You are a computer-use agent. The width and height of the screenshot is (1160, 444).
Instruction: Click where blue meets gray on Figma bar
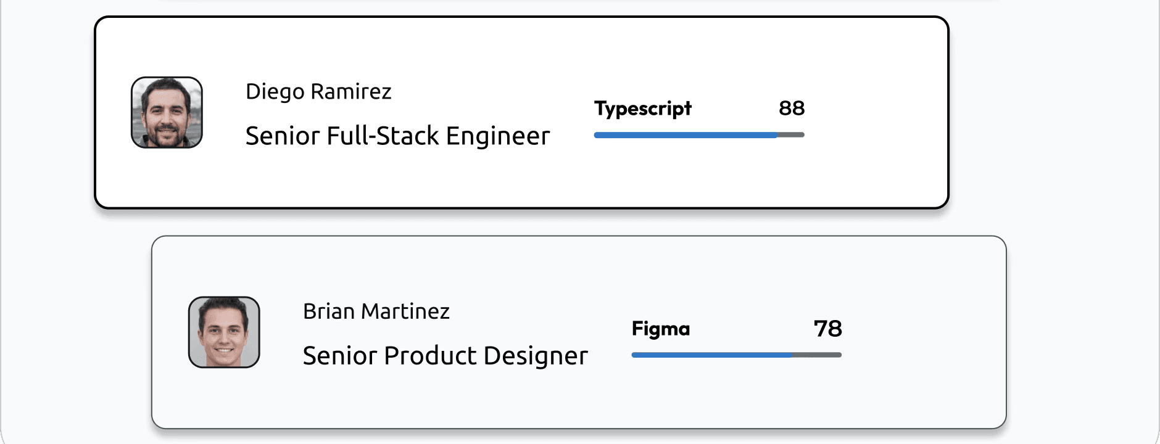[x=793, y=355]
